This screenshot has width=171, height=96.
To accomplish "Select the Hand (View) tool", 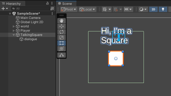I will 62,21.
